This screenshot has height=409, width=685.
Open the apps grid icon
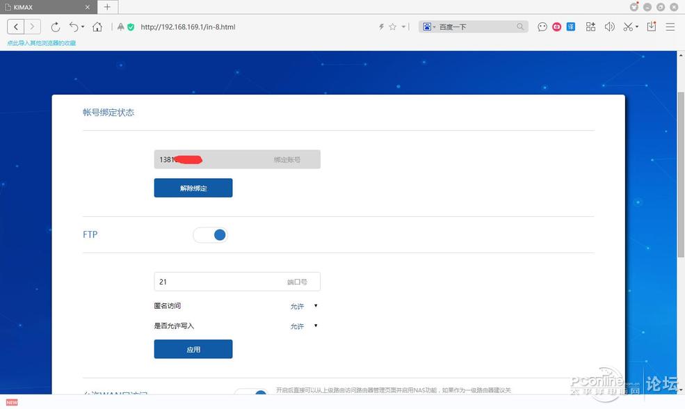pyautogui.click(x=590, y=26)
